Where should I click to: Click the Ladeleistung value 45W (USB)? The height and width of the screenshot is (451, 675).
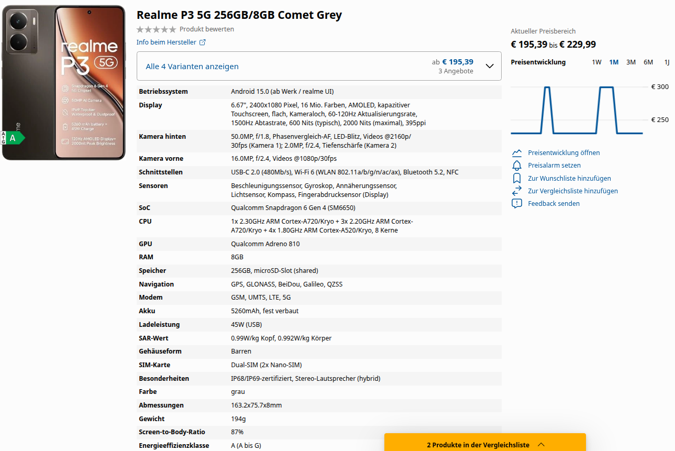[x=246, y=325]
